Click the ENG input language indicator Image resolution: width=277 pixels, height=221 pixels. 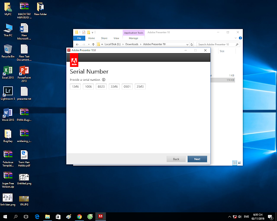click(x=246, y=217)
